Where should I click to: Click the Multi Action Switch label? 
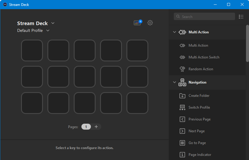click(204, 57)
